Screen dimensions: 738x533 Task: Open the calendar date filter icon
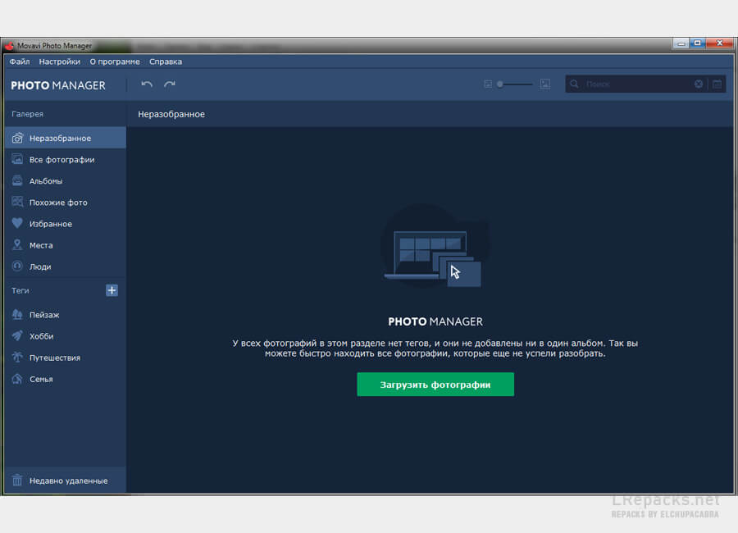pos(717,84)
